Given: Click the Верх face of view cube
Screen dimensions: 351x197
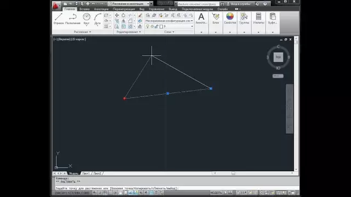Looking at the screenshot, I should (x=278, y=57).
